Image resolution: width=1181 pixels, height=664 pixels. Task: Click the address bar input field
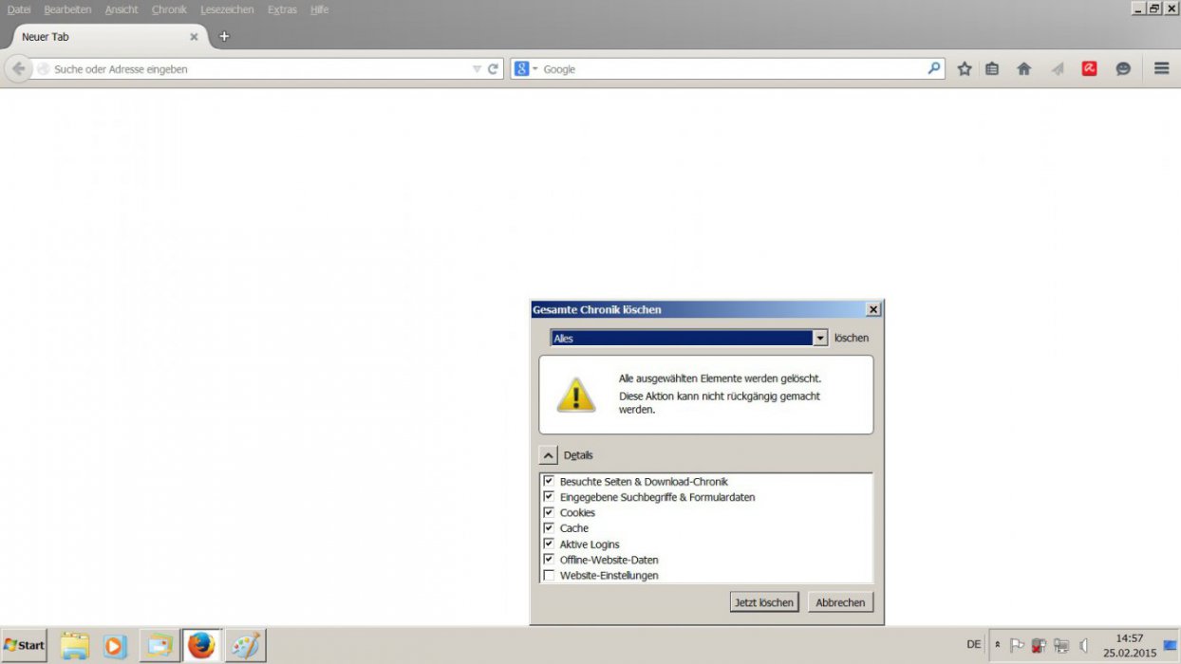coord(256,69)
